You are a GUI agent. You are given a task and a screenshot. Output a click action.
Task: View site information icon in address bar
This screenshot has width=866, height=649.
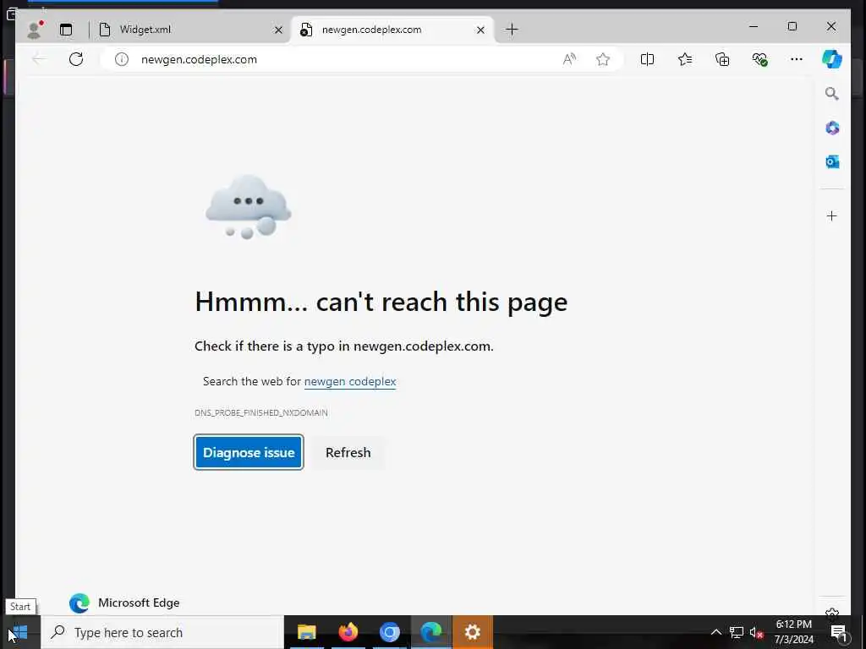(122, 59)
